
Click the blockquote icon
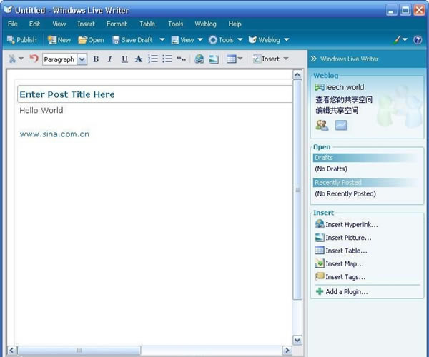pos(181,59)
